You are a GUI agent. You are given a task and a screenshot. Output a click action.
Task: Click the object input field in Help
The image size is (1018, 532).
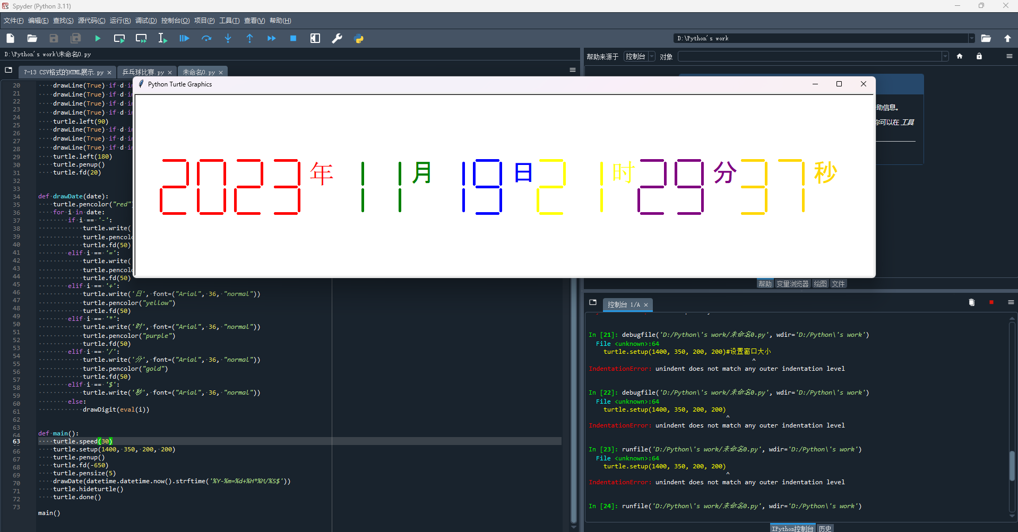coord(810,56)
